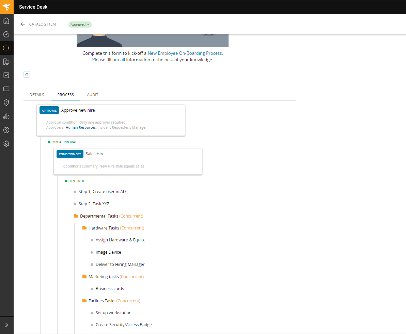The height and width of the screenshot is (334, 406).
Task: Open the ticket-shaped Service Desk icon
Action: click(6, 48)
